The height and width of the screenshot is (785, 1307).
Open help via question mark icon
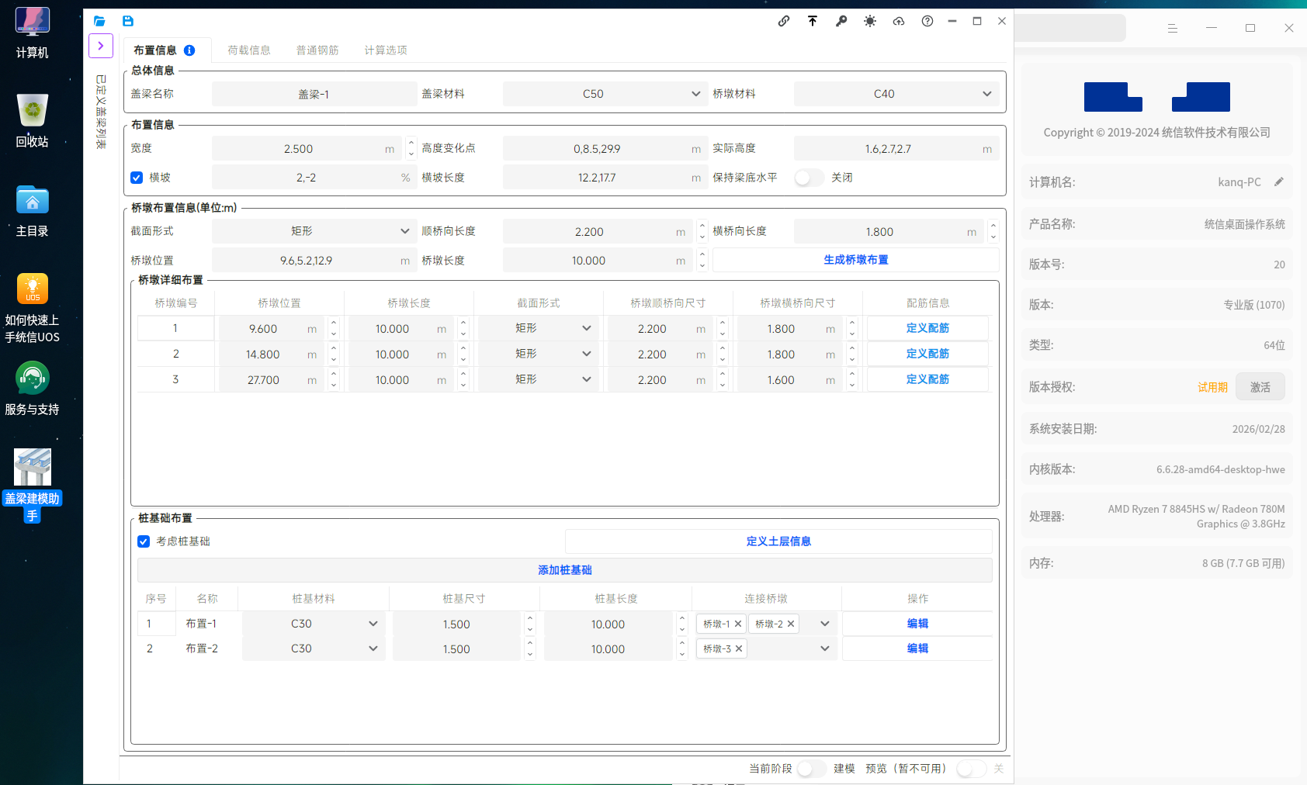pyautogui.click(x=927, y=21)
